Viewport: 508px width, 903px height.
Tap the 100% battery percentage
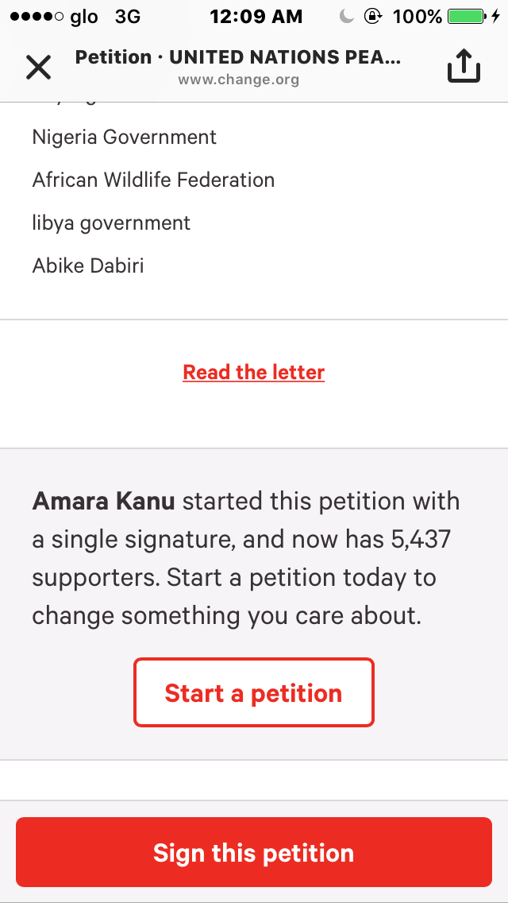click(x=417, y=16)
